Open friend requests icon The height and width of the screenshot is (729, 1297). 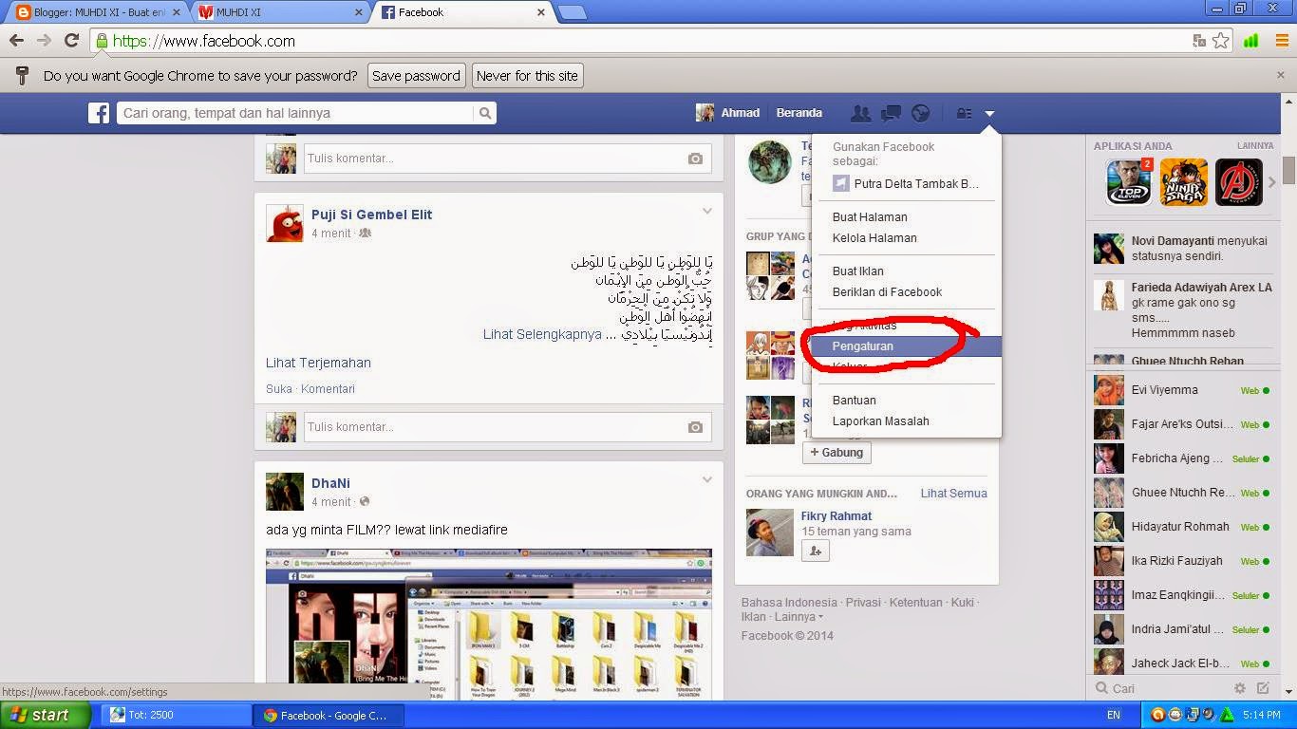pos(860,113)
